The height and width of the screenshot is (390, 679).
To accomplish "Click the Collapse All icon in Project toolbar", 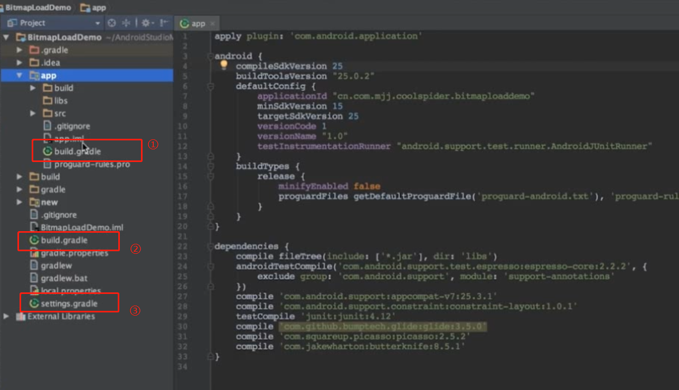I will click(126, 23).
